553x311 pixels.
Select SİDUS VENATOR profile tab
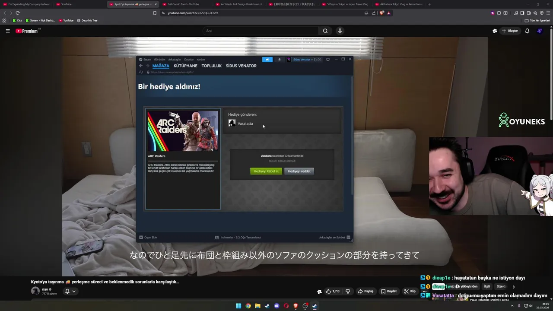point(241,66)
